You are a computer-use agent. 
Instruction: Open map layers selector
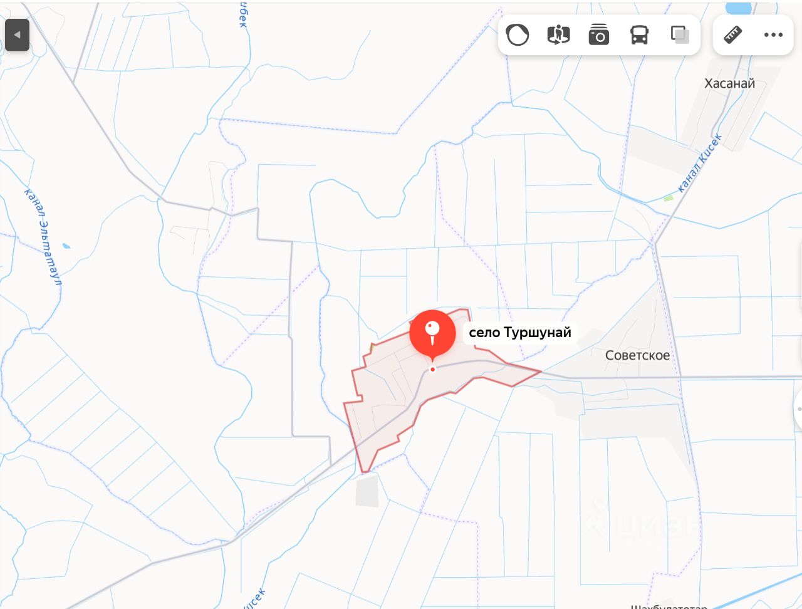tap(680, 35)
